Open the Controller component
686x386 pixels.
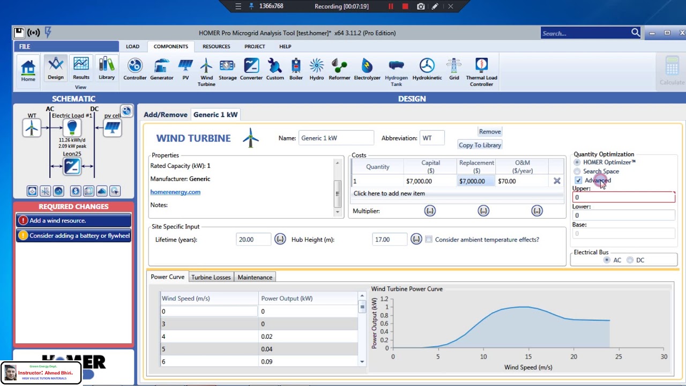click(135, 70)
